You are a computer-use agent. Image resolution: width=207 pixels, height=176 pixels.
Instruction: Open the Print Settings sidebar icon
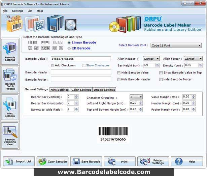coord(10,107)
